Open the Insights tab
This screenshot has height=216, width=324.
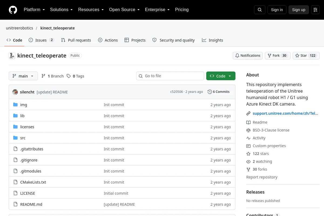[212, 40]
